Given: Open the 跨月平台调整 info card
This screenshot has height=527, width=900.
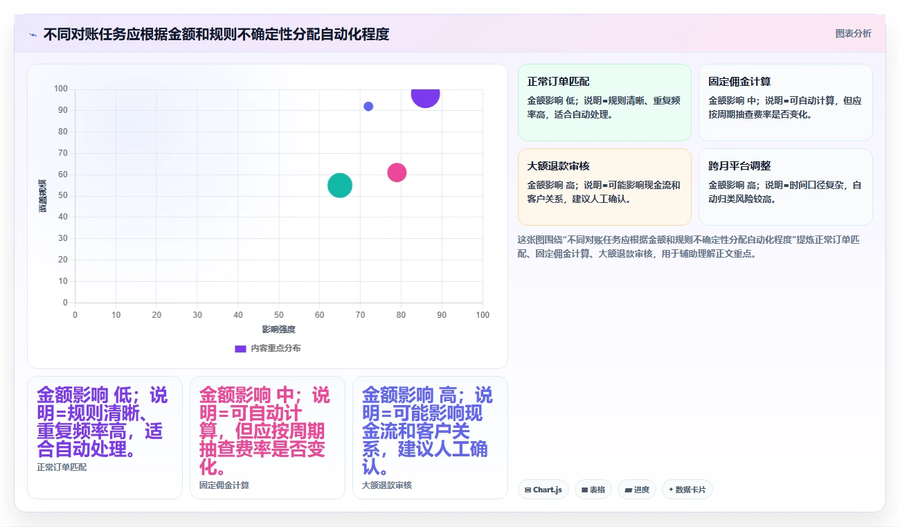Looking at the screenshot, I should coord(786,187).
